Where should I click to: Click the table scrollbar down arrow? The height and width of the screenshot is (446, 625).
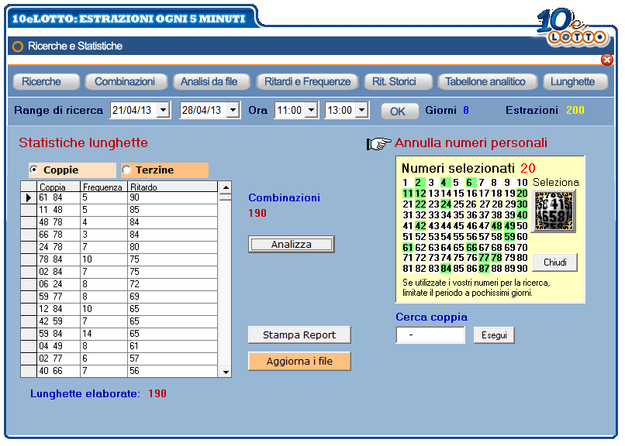click(x=226, y=372)
